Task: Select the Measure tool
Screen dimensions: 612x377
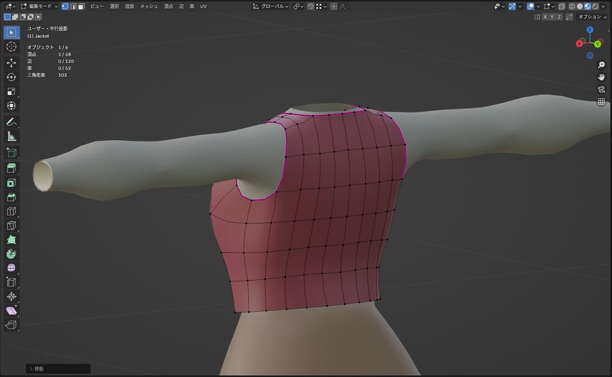Action: [11, 136]
